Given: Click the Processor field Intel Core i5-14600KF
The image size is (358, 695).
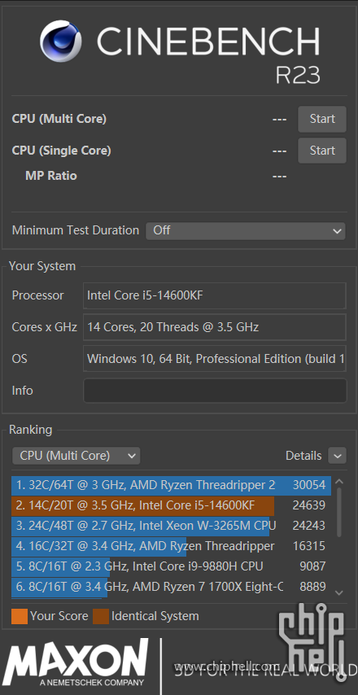Looking at the screenshot, I should [x=215, y=295].
